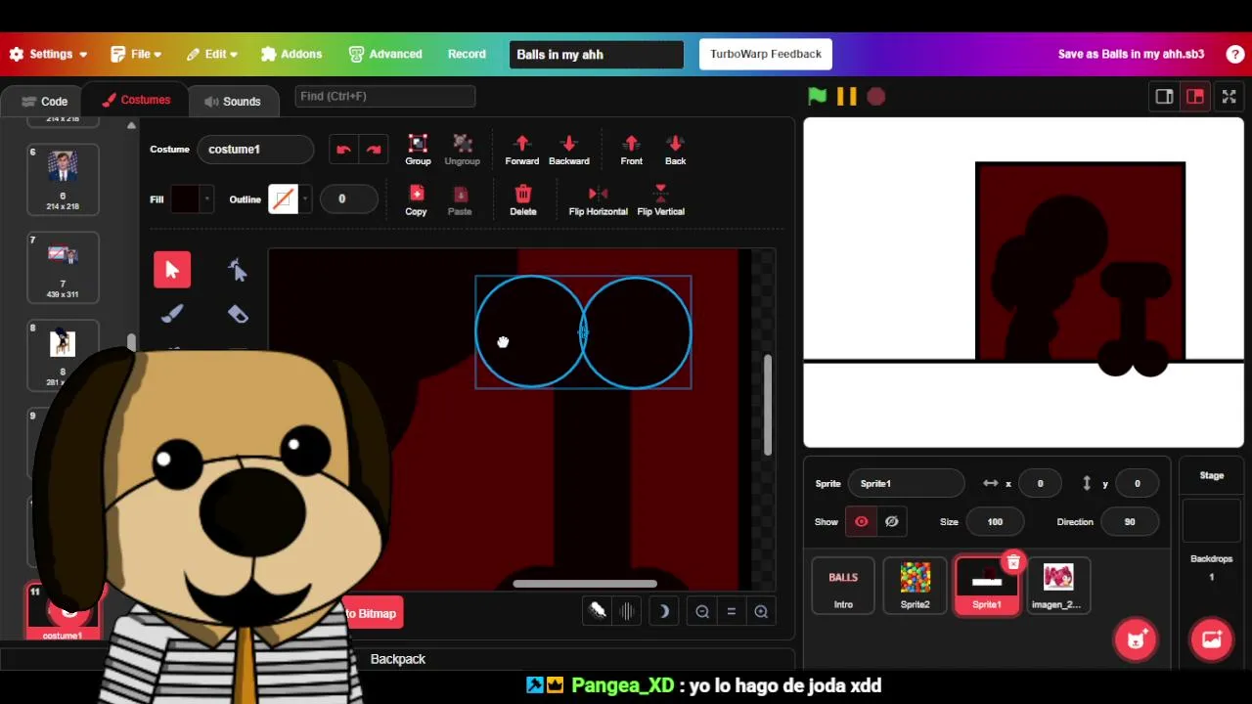Delete Sprite1 with trash badge
The width and height of the screenshot is (1252, 704).
point(1013,562)
